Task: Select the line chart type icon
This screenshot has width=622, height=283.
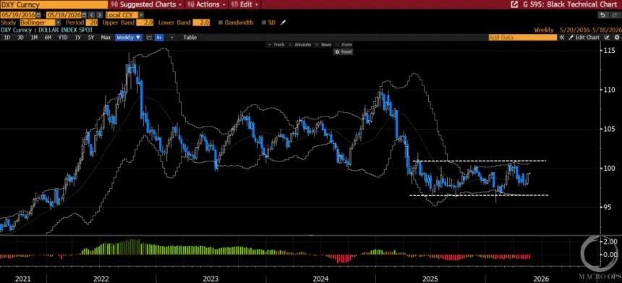Action: (x=149, y=38)
